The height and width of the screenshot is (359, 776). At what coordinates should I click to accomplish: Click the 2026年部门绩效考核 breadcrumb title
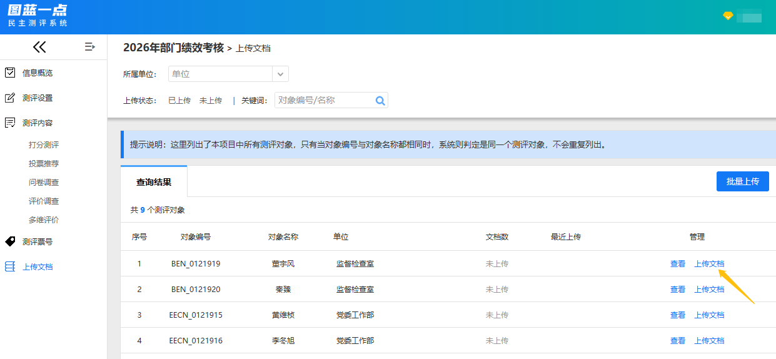[x=173, y=48]
